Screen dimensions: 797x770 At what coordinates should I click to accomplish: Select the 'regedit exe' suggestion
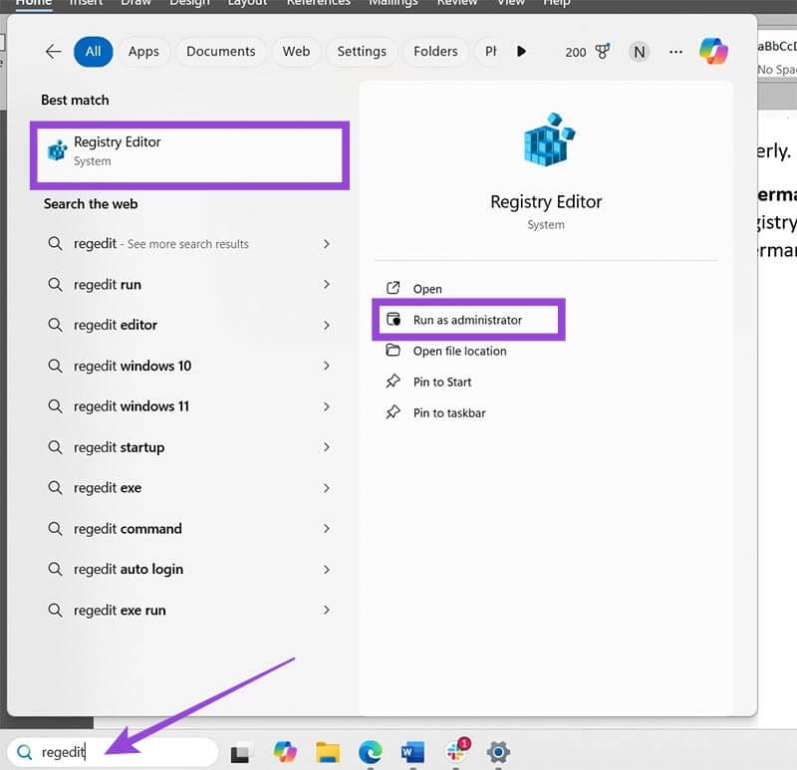[x=189, y=488]
